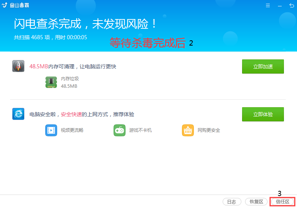
Task: Click the red 48.5MB value text
Action: (38, 66)
